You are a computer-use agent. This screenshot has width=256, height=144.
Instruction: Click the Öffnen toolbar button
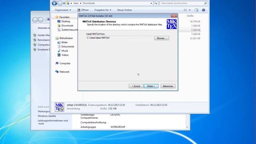(x=83, y=10)
